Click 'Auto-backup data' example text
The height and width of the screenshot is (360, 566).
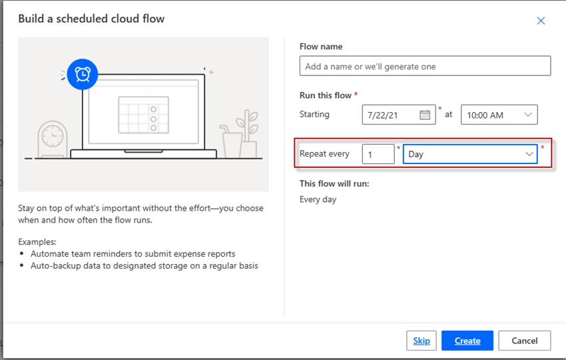click(144, 265)
